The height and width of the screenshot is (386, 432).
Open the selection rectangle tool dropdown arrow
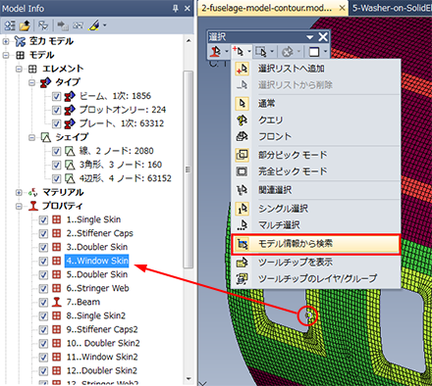(272, 52)
